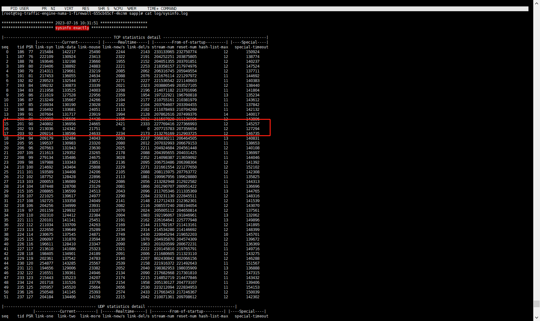Click the "link-syn" column header
Image resolution: width=540 pixels, height=321 pixels.
tap(44, 47)
